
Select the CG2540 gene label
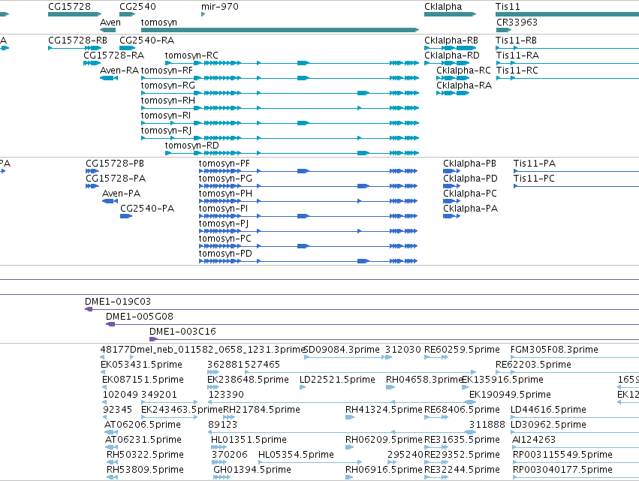[x=137, y=7]
